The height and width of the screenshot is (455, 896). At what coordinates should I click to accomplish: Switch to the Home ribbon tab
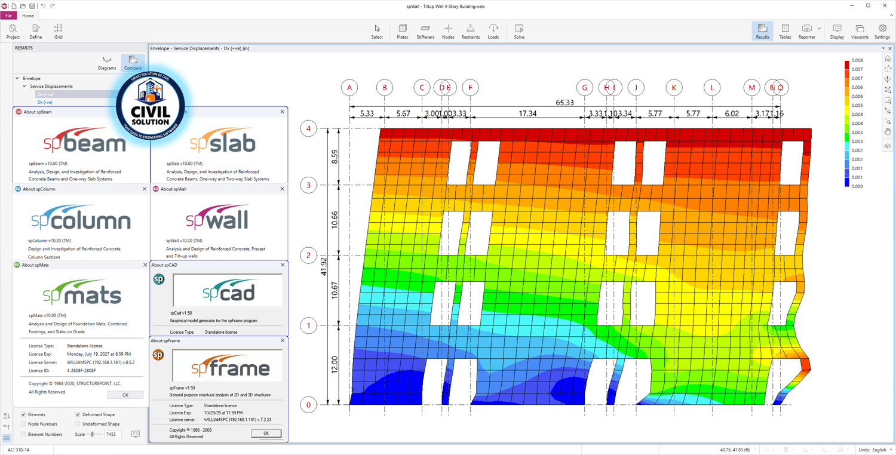tap(28, 16)
